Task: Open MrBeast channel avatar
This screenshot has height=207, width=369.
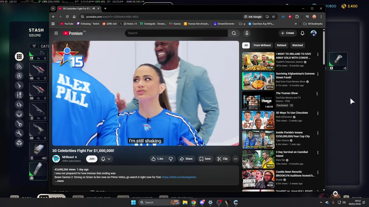Action: [x=56, y=159]
